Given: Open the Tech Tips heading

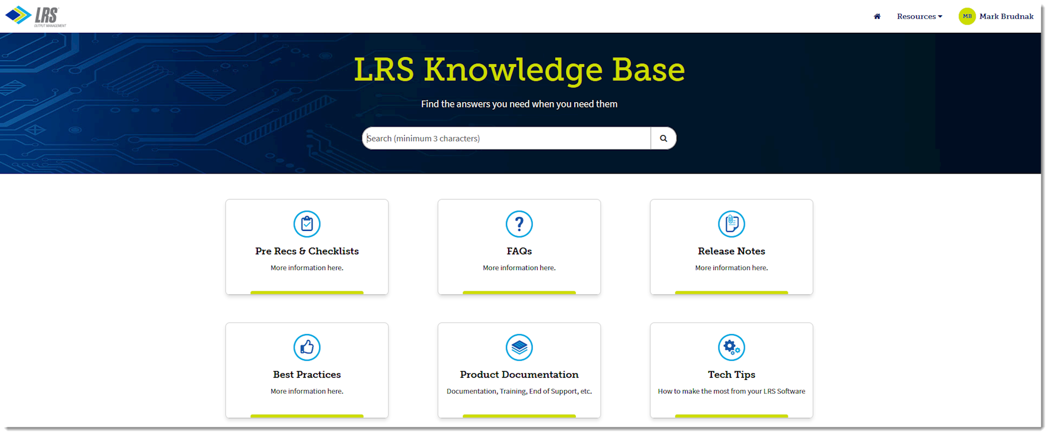Looking at the screenshot, I should (731, 374).
